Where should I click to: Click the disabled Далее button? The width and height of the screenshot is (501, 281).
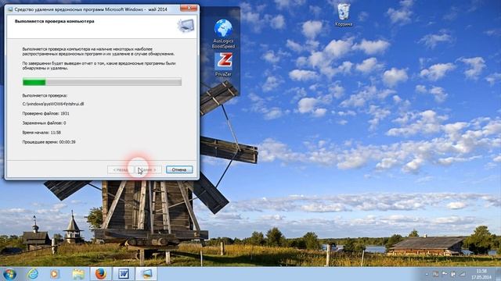tap(148, 169)
